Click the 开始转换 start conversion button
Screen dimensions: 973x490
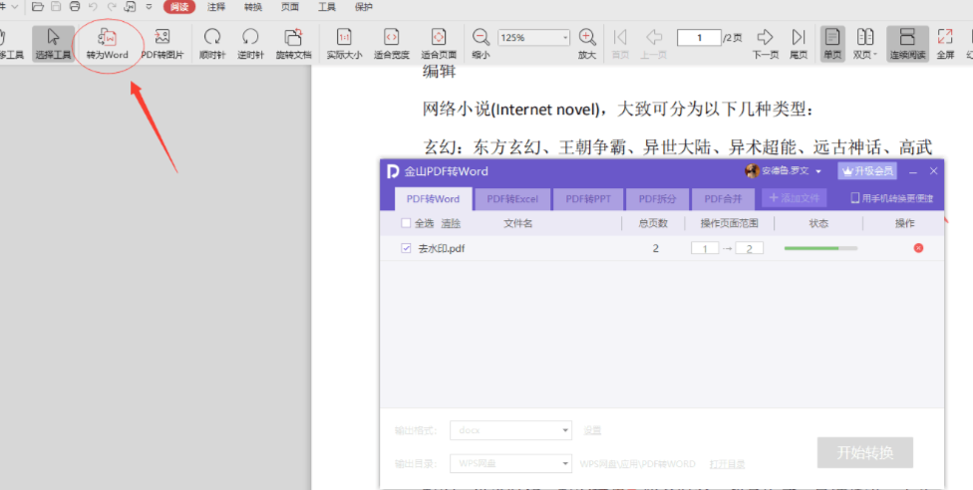point(865,452)
